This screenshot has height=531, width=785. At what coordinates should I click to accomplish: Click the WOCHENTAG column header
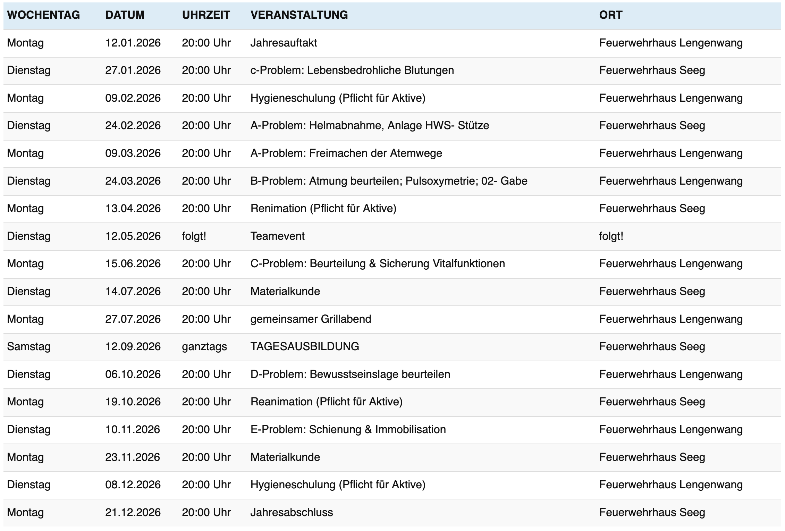point(43,15)
